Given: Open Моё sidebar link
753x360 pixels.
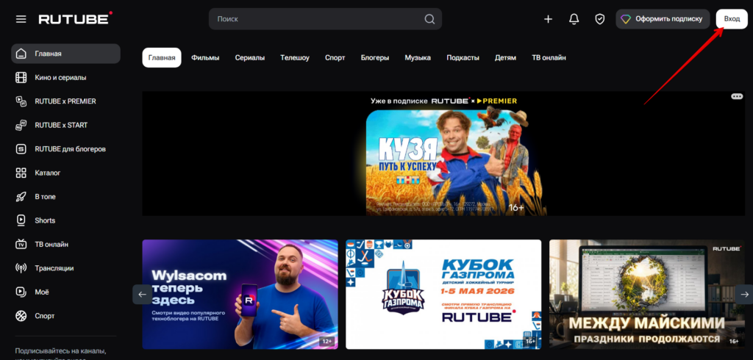Looking at the screenshot, I should coord(65,292).
